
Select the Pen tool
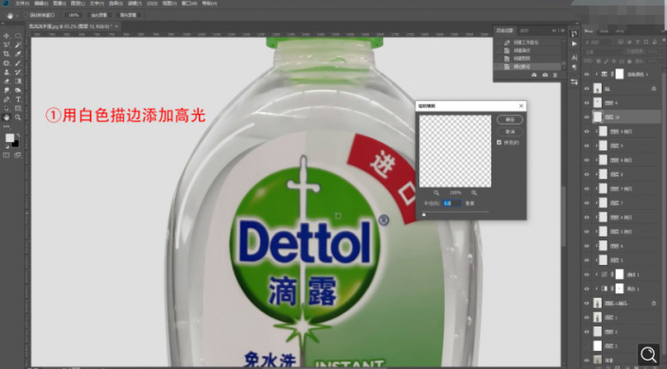pyautogui.click(x=7, y=99)
